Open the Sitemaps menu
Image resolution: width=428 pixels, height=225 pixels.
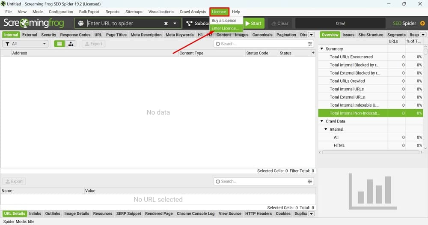pyautogui.click(x=134, y=12)
